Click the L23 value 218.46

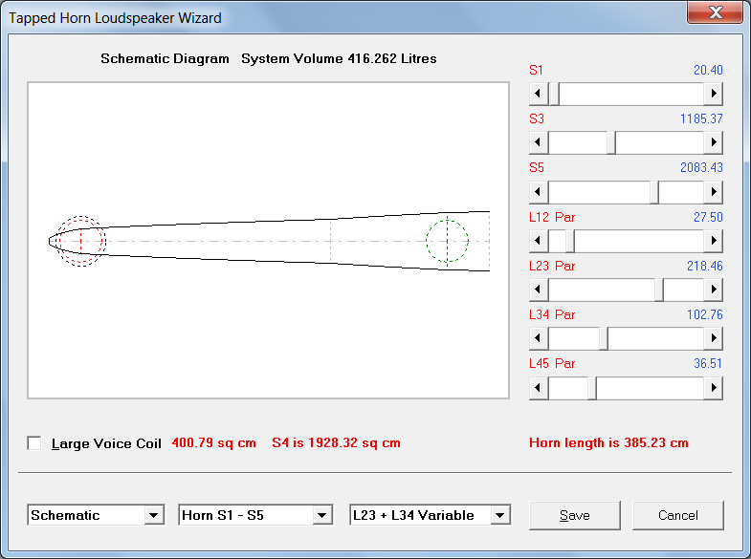(704, 266)
